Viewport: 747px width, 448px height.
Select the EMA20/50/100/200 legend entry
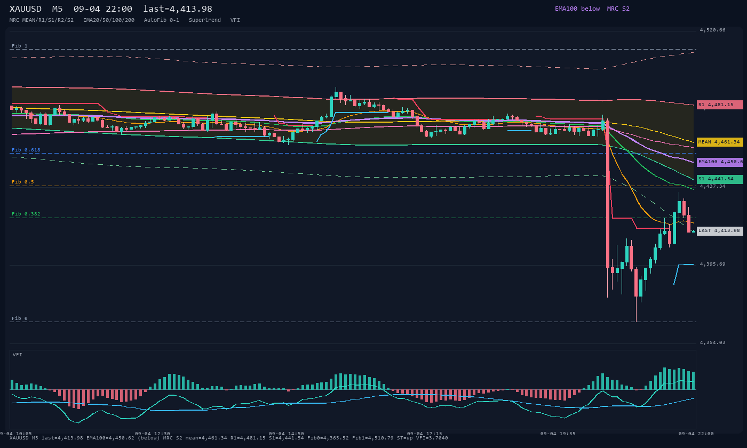[x=109, y=20]
